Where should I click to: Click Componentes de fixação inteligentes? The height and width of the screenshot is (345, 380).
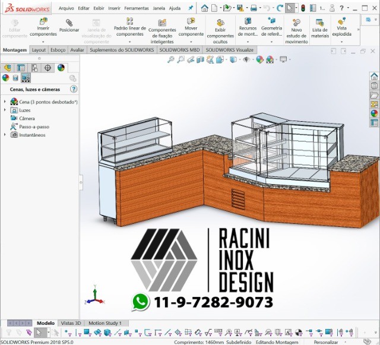pos(162,31)
